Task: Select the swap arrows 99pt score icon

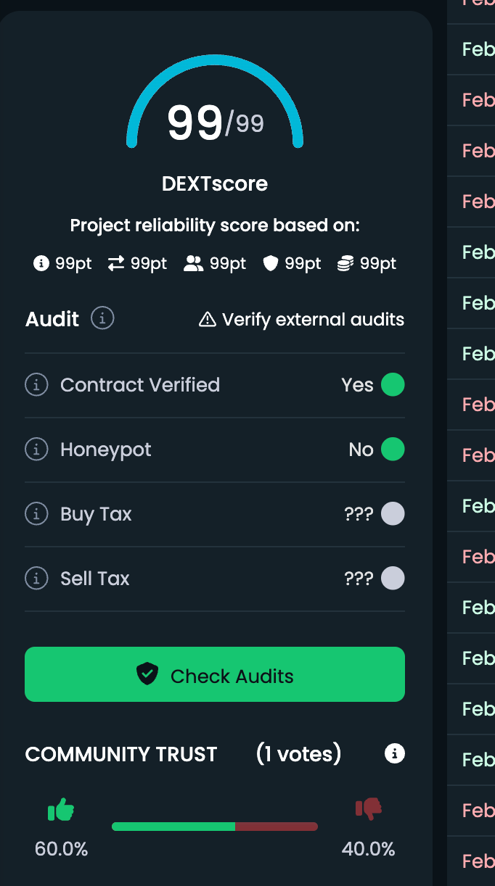Action: pos(116,264)
